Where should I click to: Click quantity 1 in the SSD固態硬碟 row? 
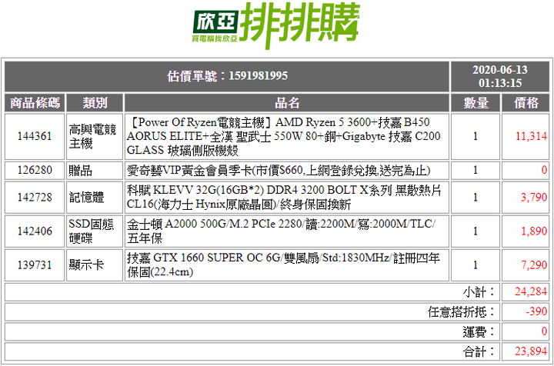[476, 231]
